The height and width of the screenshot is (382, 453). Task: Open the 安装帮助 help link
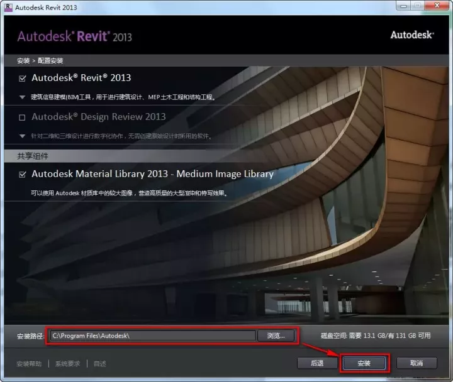pyautogui.click(x=29, y=364)
